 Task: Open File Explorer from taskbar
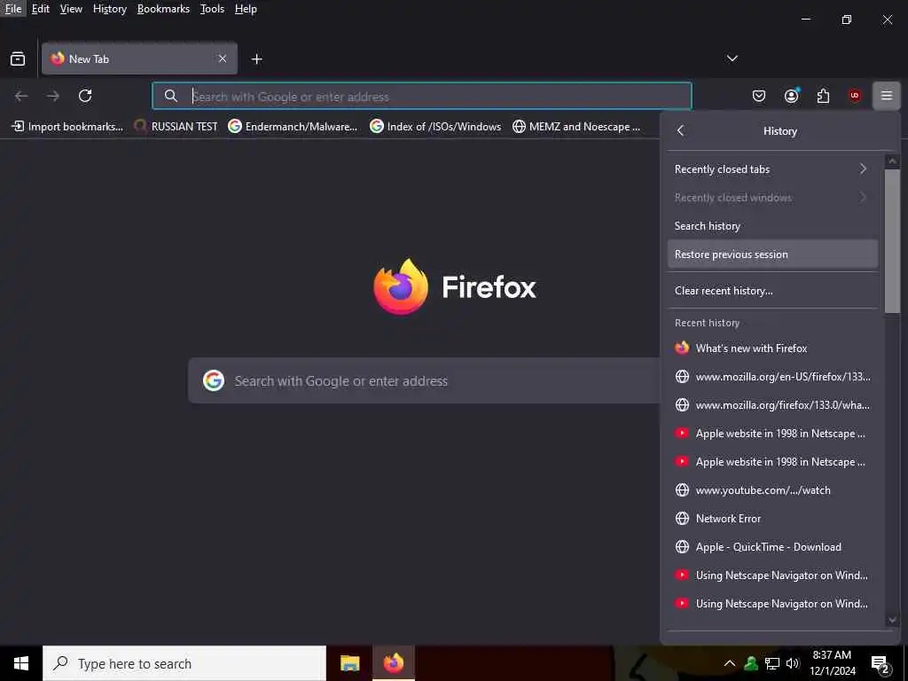[349, 663]
